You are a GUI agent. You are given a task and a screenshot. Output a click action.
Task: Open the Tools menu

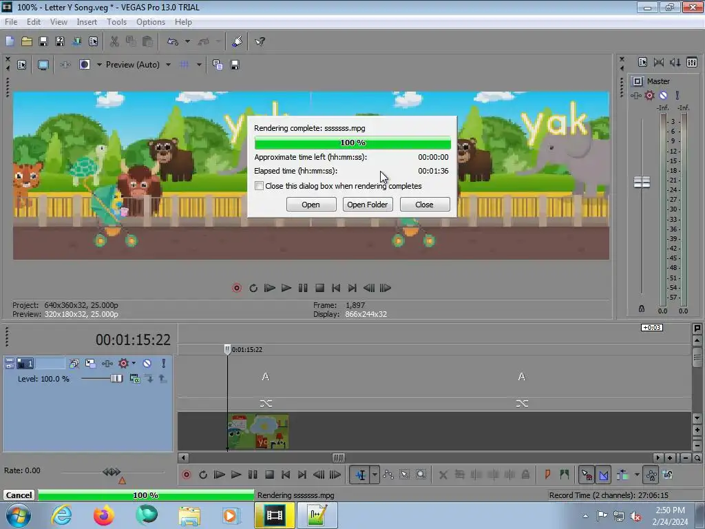tap(116, 21)
